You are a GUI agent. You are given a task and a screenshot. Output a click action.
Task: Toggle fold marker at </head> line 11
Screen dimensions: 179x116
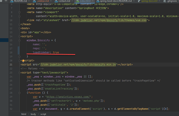click(19, 24)
